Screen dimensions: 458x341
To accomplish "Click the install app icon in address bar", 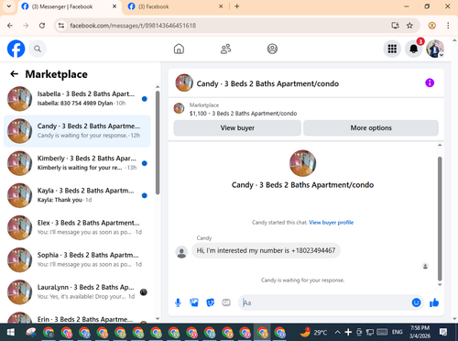I will point(396,26).
